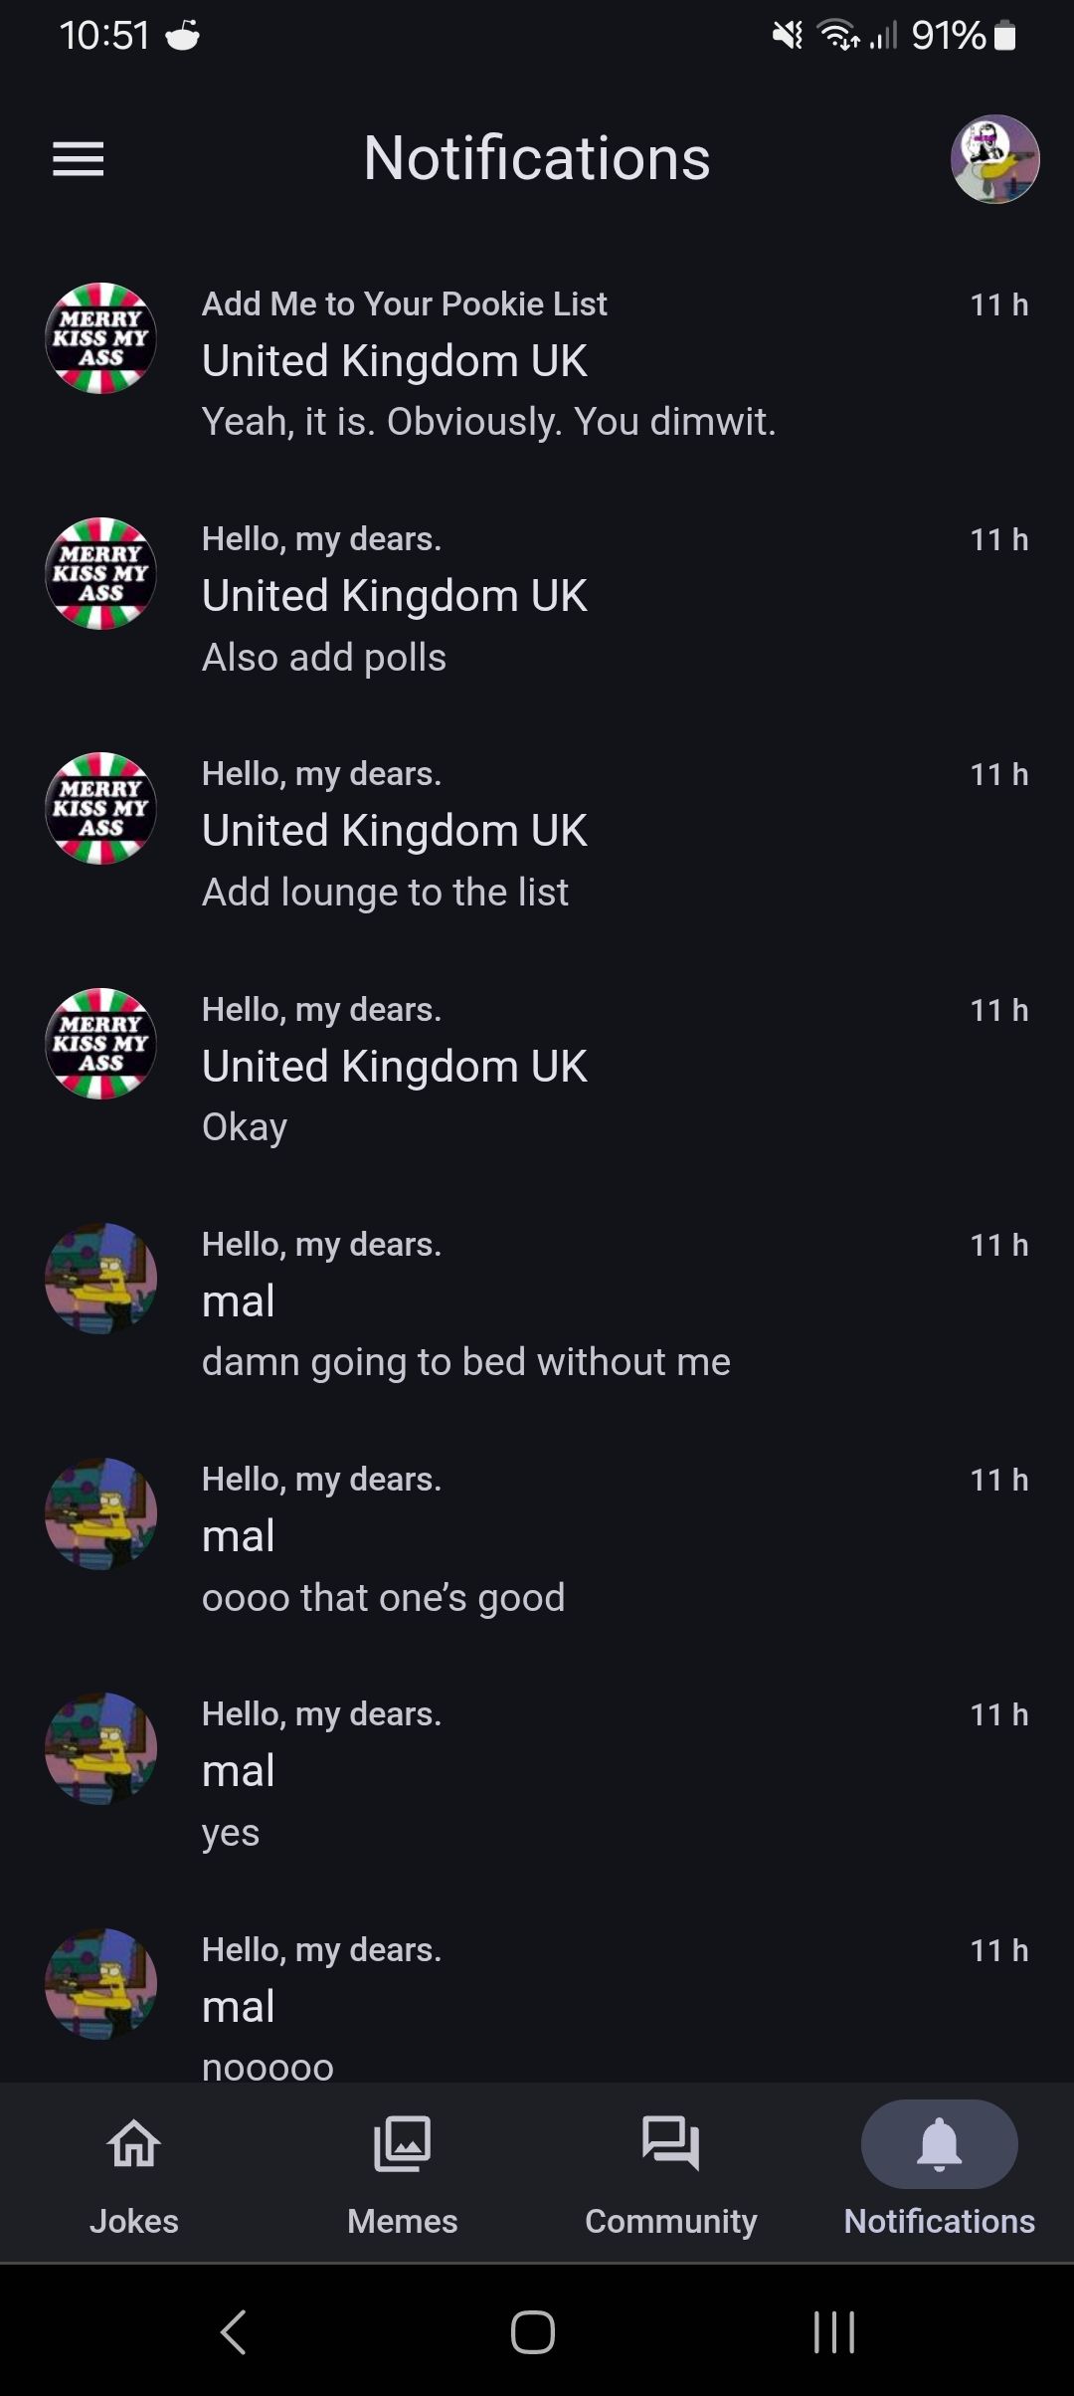Tap mal's avatar beside "yes" message
Viewport: 1074px width, 2396px height.
click(101, 1748)
